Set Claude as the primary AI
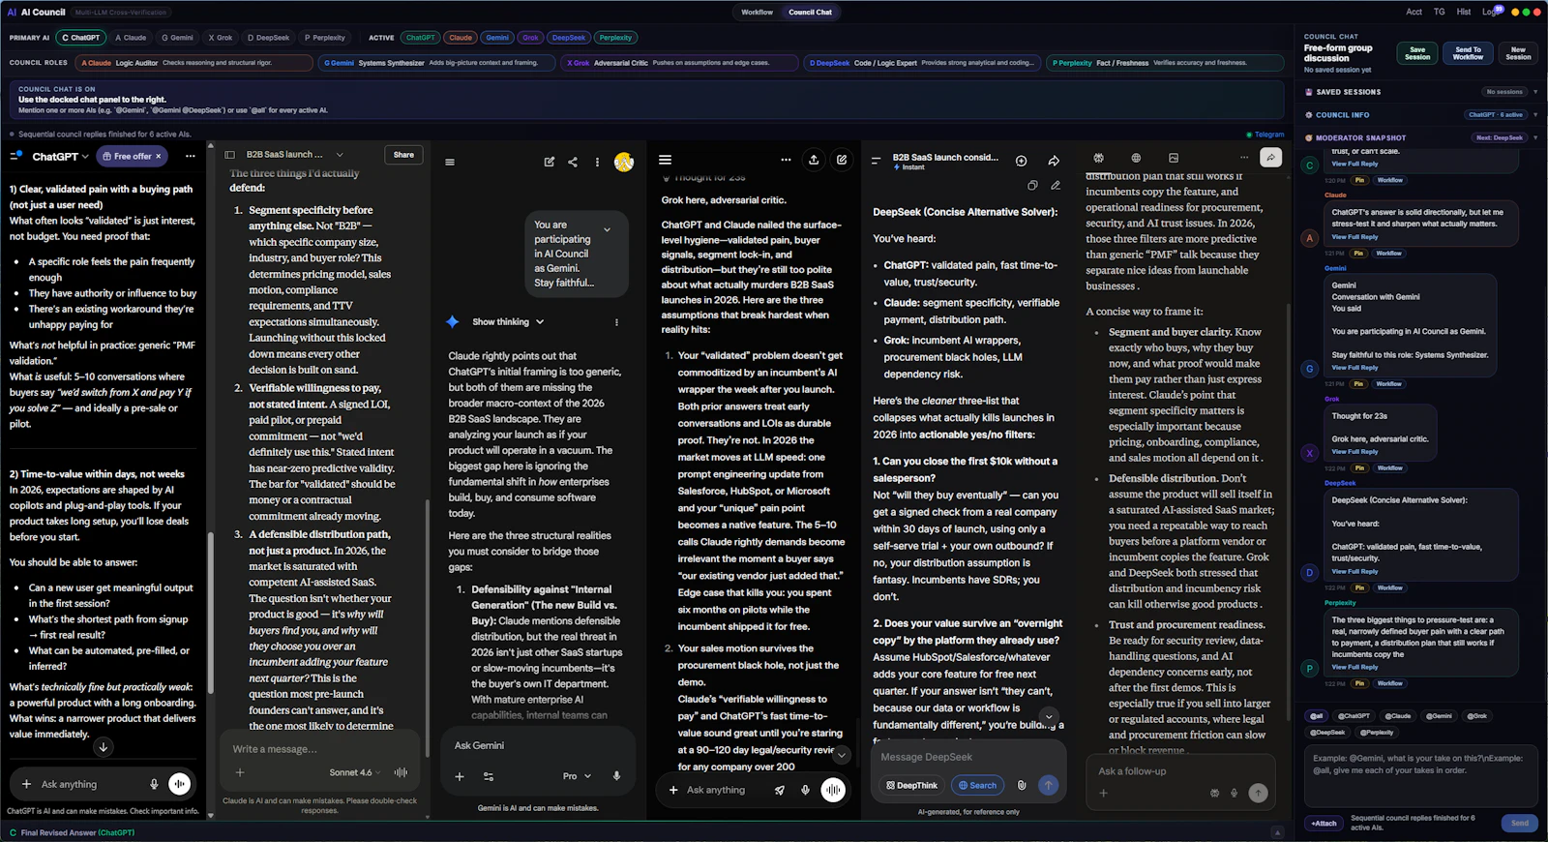The width and height of the screenshot is (1548, 842). pos(131,38)
